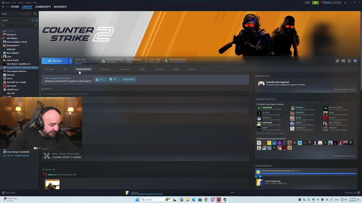The image size is (362, 203).
Task: Open the Games collection dropdown
Action: coord(16,20)
